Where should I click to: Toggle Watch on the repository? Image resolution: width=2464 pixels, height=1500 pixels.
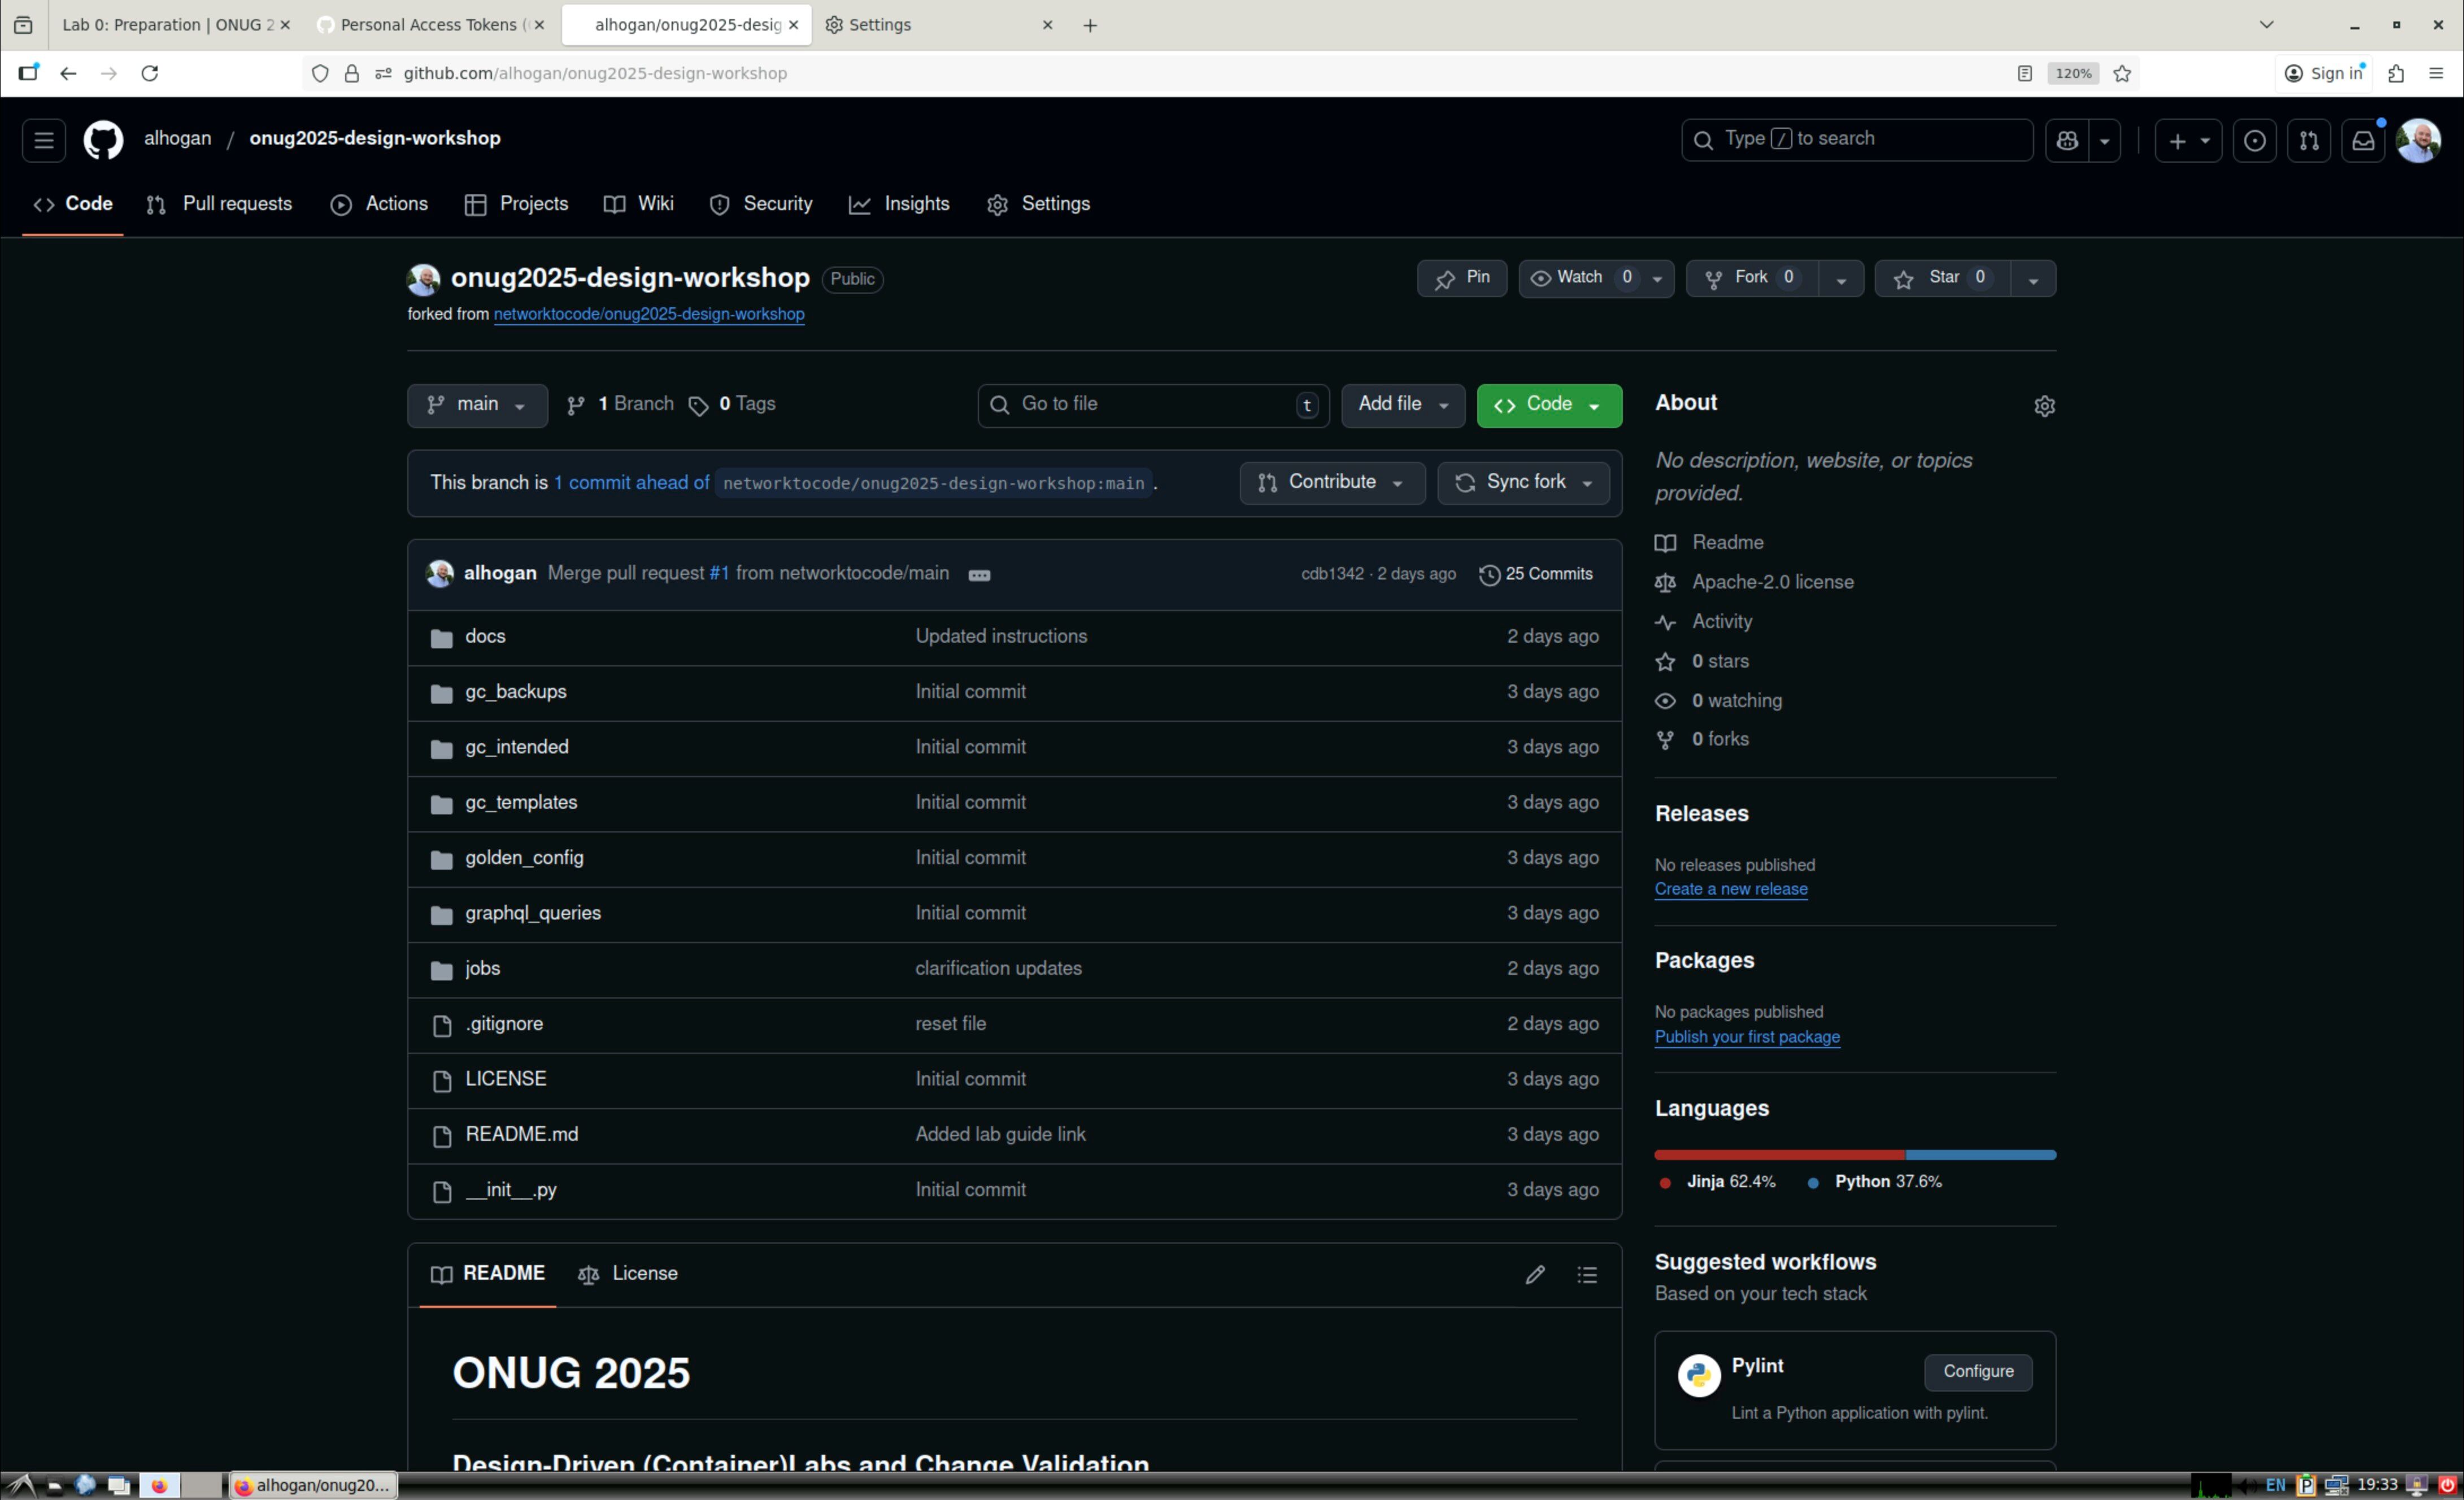[x=1580, y=278]
